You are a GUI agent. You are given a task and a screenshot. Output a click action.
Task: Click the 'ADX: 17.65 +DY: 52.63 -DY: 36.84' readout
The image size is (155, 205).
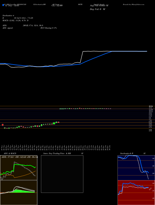(19, 157)
